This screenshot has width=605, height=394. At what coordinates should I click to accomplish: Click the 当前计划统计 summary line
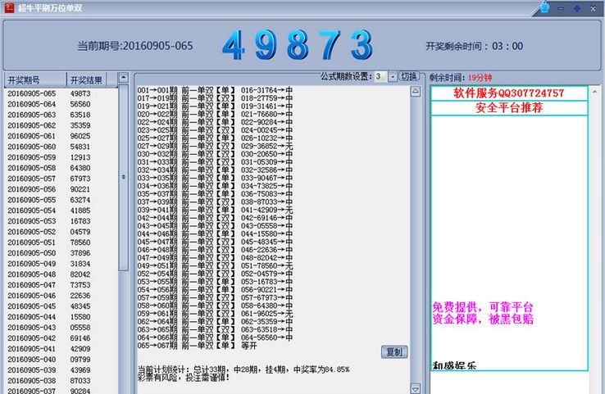(x=243, y=369)
